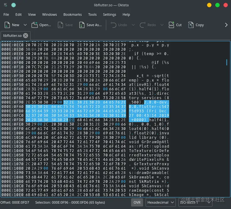Click offset 000E:0F00 in address column

[13, 63]
